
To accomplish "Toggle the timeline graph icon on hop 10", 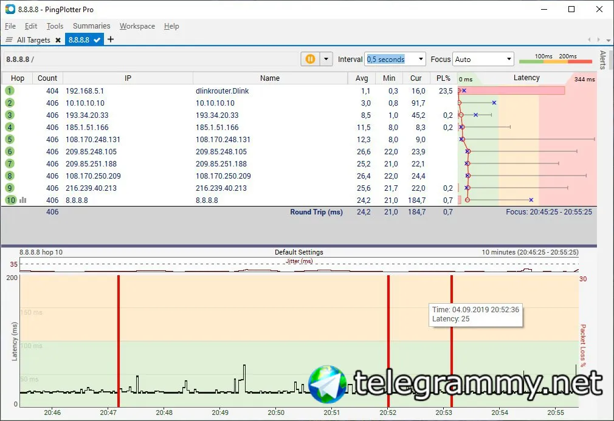I will tap(22, 200).
